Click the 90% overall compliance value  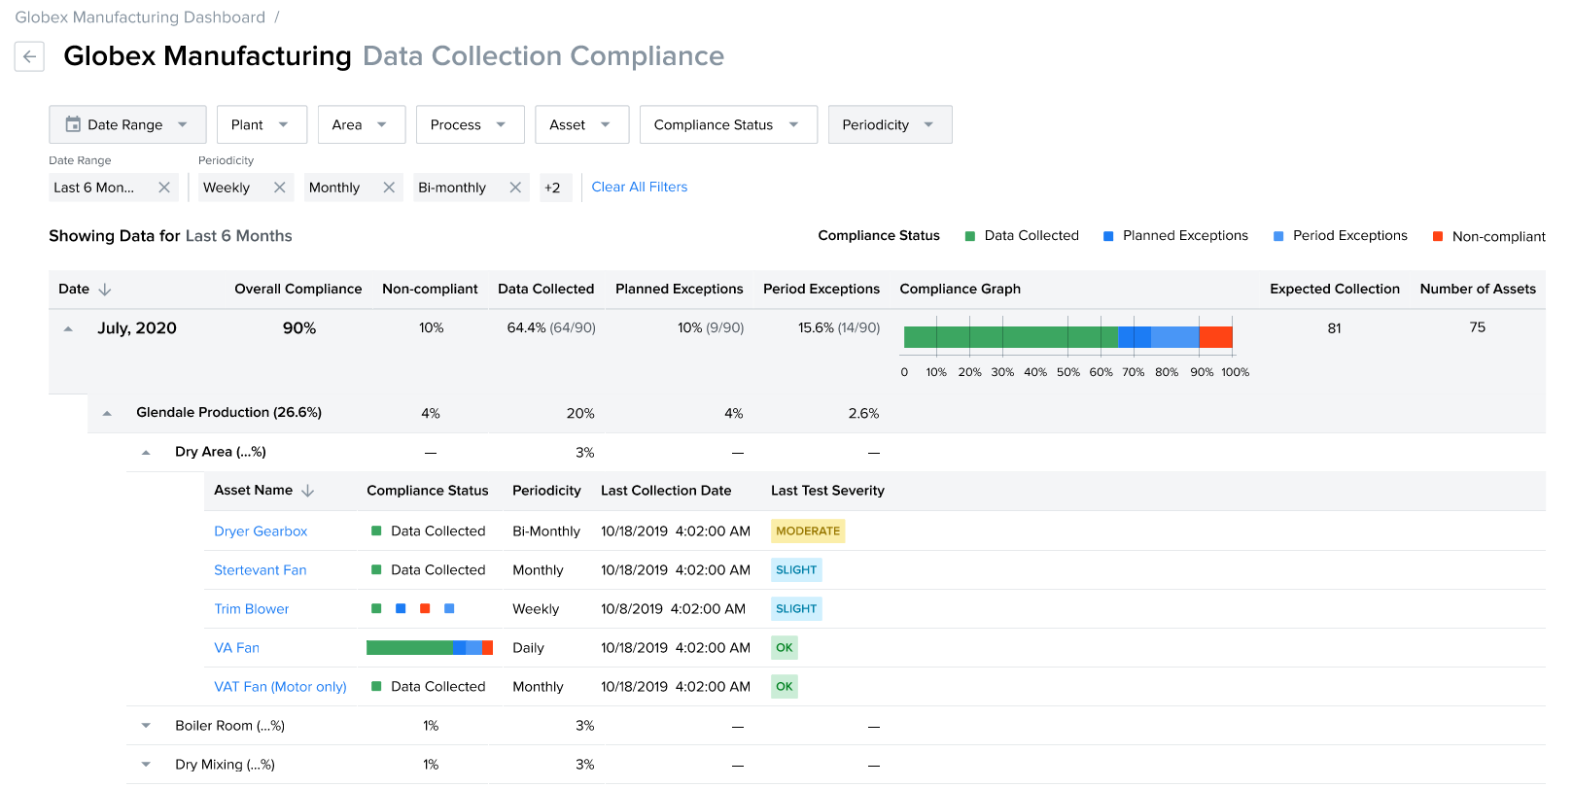pyautogui.click(x=299, y=328)
